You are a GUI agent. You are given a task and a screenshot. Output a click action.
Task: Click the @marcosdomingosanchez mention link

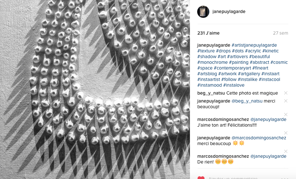coord(259,138)
